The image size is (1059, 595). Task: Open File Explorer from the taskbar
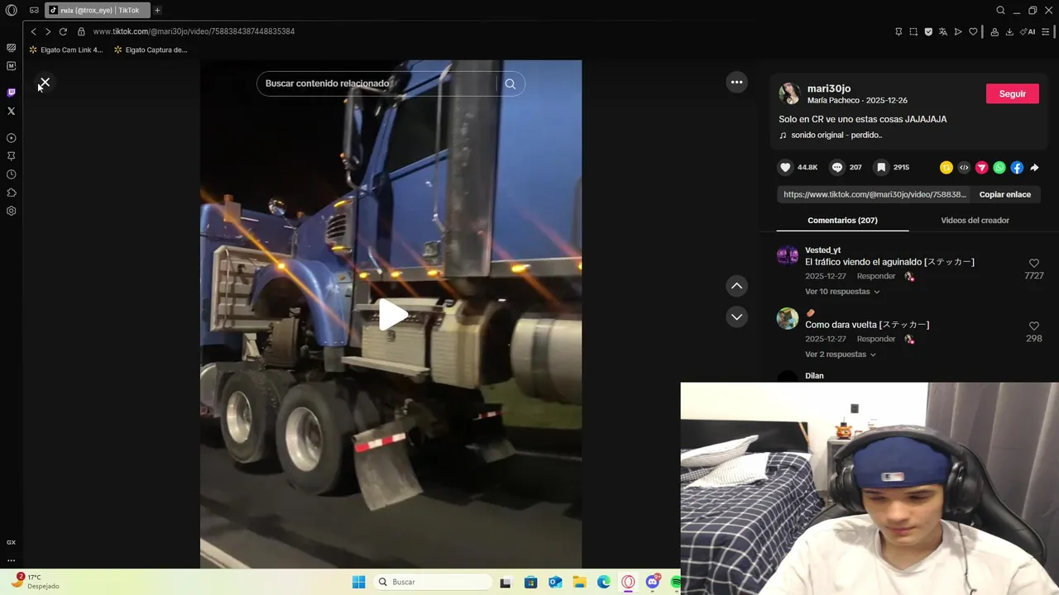(579, 582)
